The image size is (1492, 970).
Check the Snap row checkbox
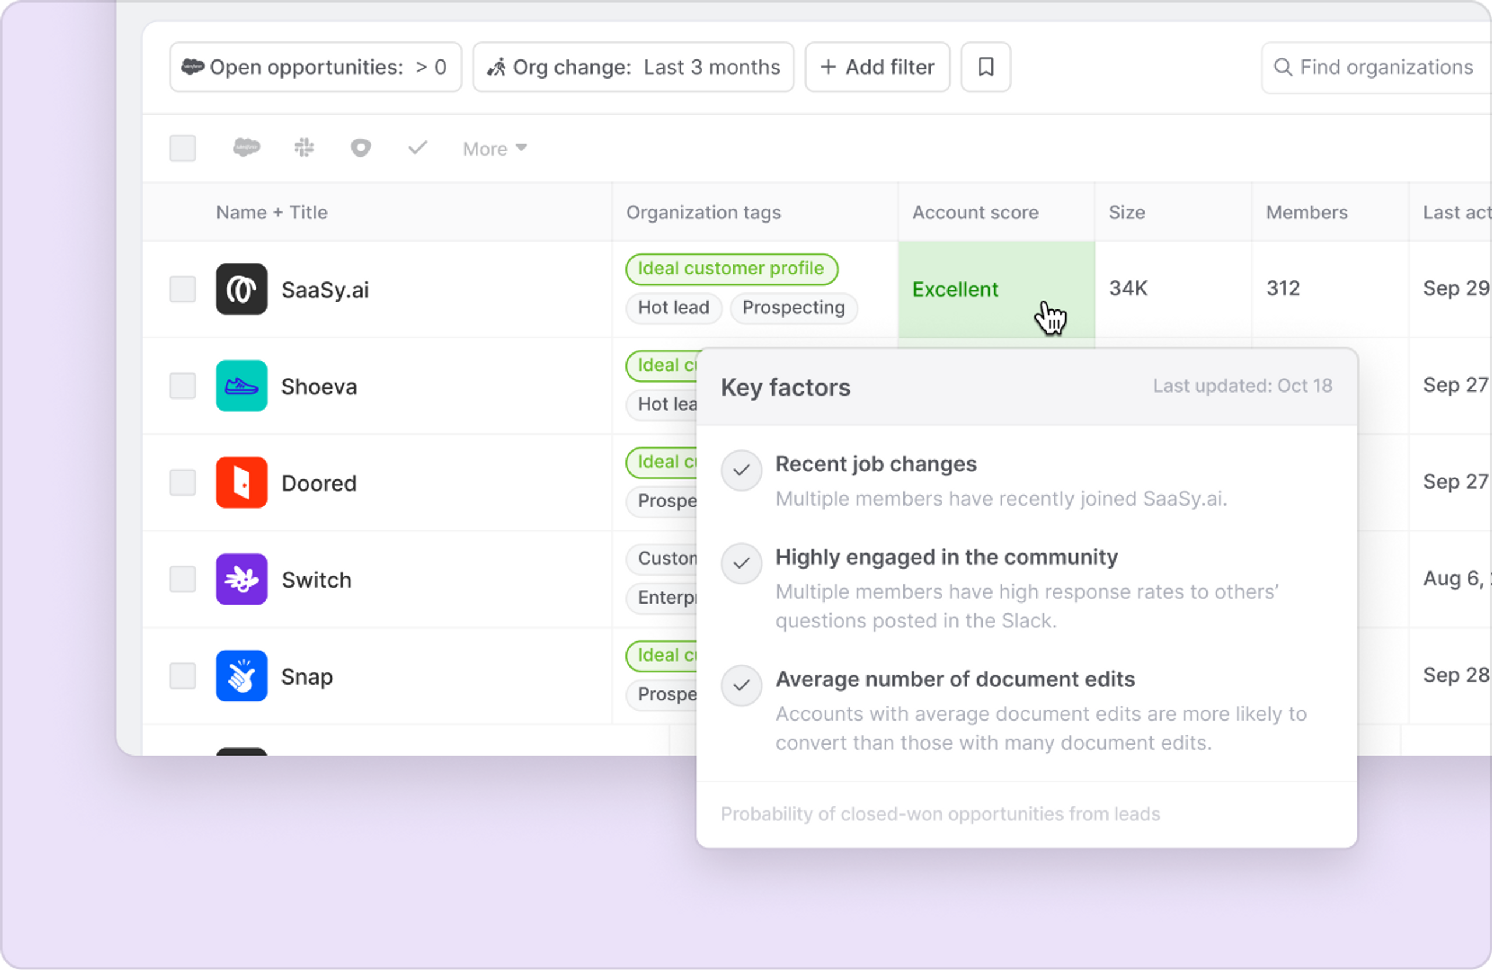point(182,676)
